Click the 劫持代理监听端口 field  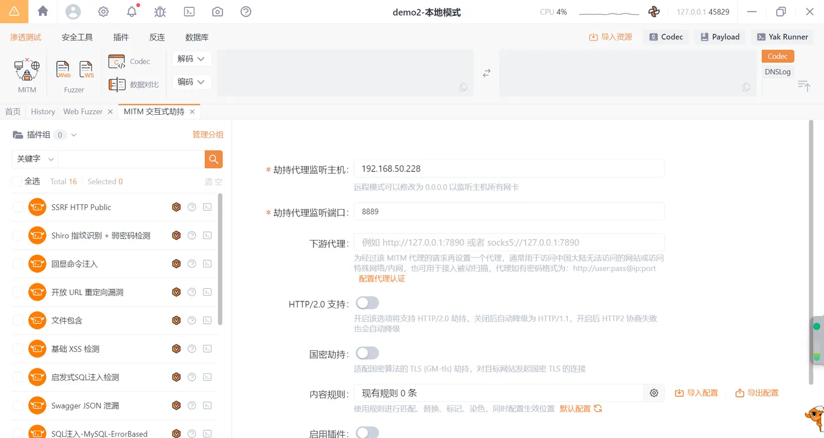pyautogui.click(x=509, y=211)
